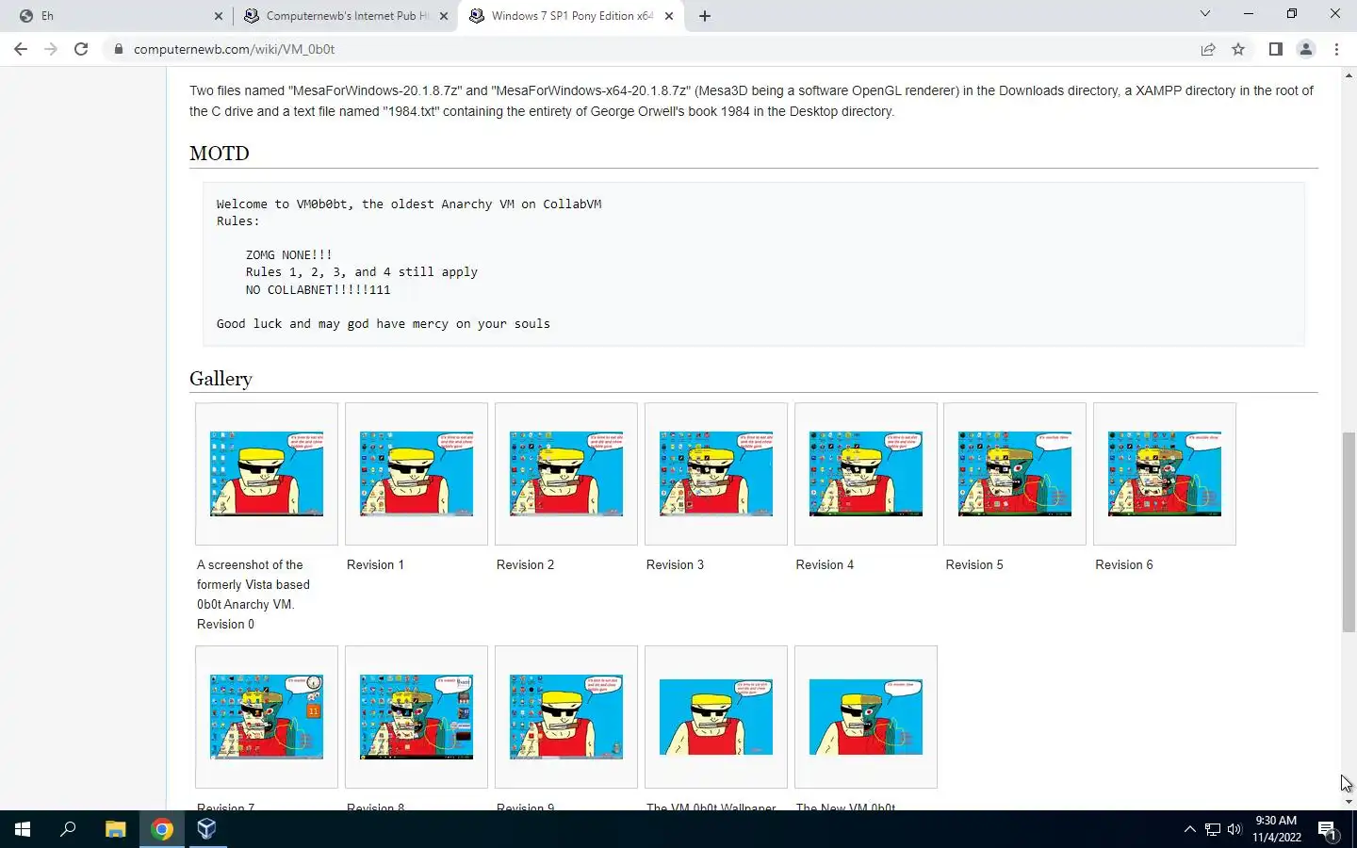
Task: Open VM 0b0t Wallpaper thumbnail
Action: tap(716, 717)
